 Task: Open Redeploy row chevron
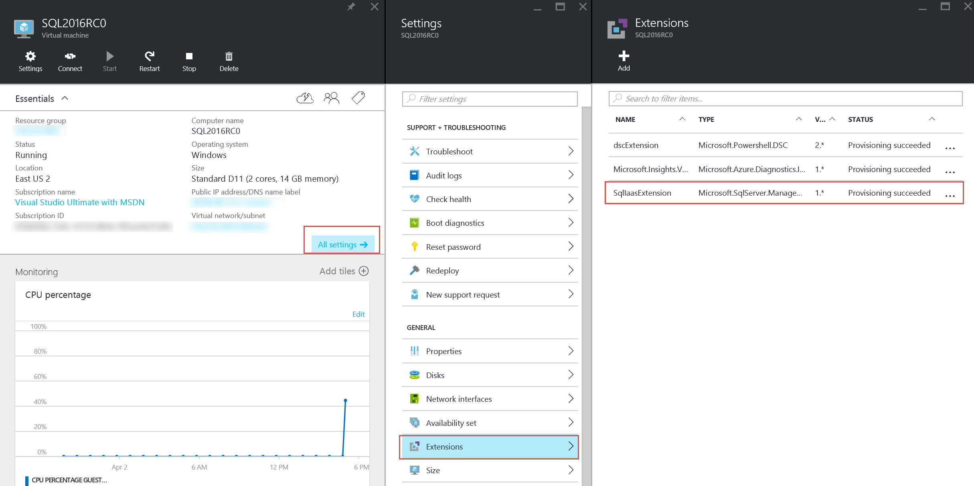tap(571, 270)
